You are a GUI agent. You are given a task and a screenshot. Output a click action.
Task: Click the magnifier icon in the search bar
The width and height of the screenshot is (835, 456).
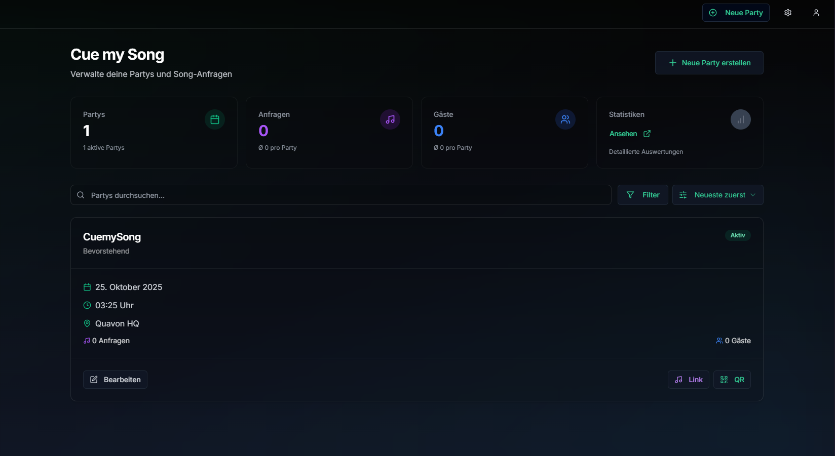[x=81, y=194]
